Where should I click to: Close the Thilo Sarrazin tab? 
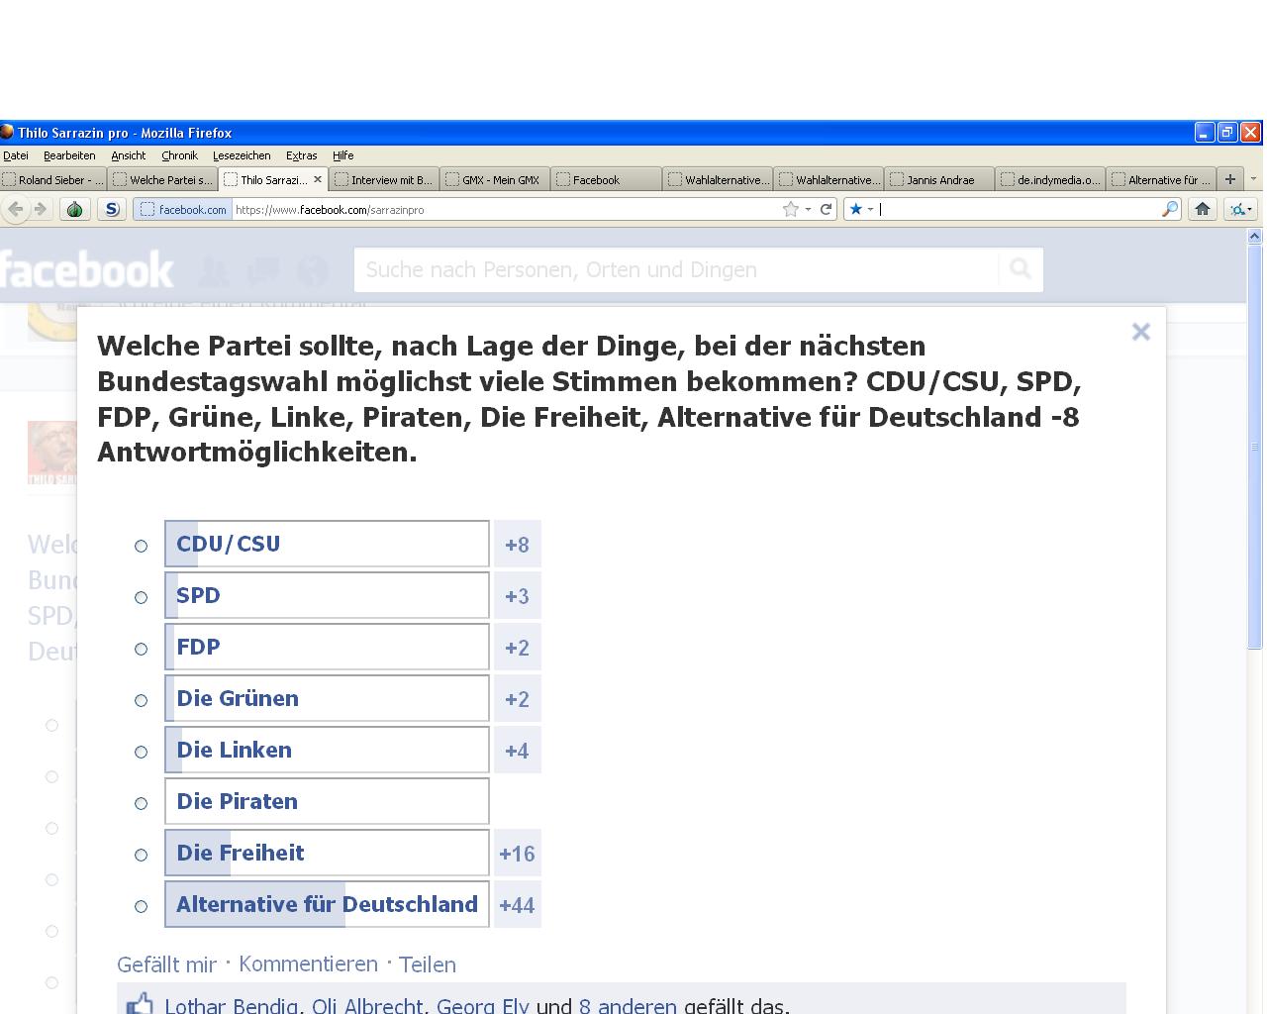tap(318, 179)
